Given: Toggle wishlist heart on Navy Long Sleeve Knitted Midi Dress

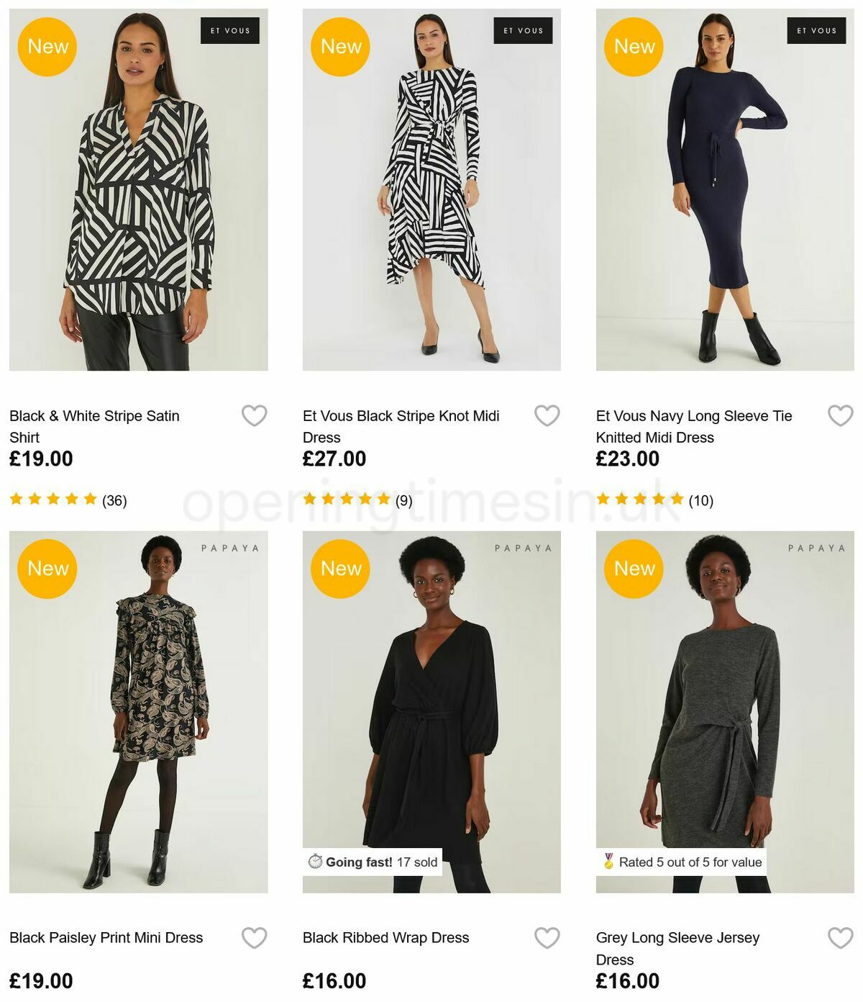Looking at the screenshot, I should pos(839,415).
